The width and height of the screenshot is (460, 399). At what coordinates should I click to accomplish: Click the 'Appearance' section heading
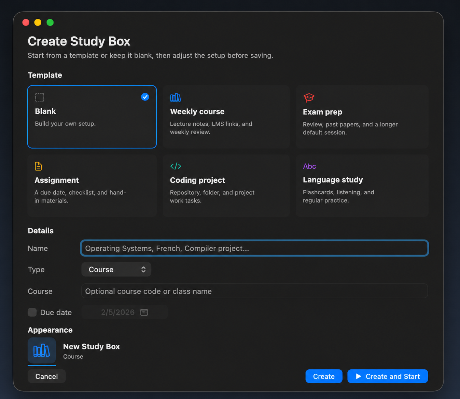coord(50,330)
